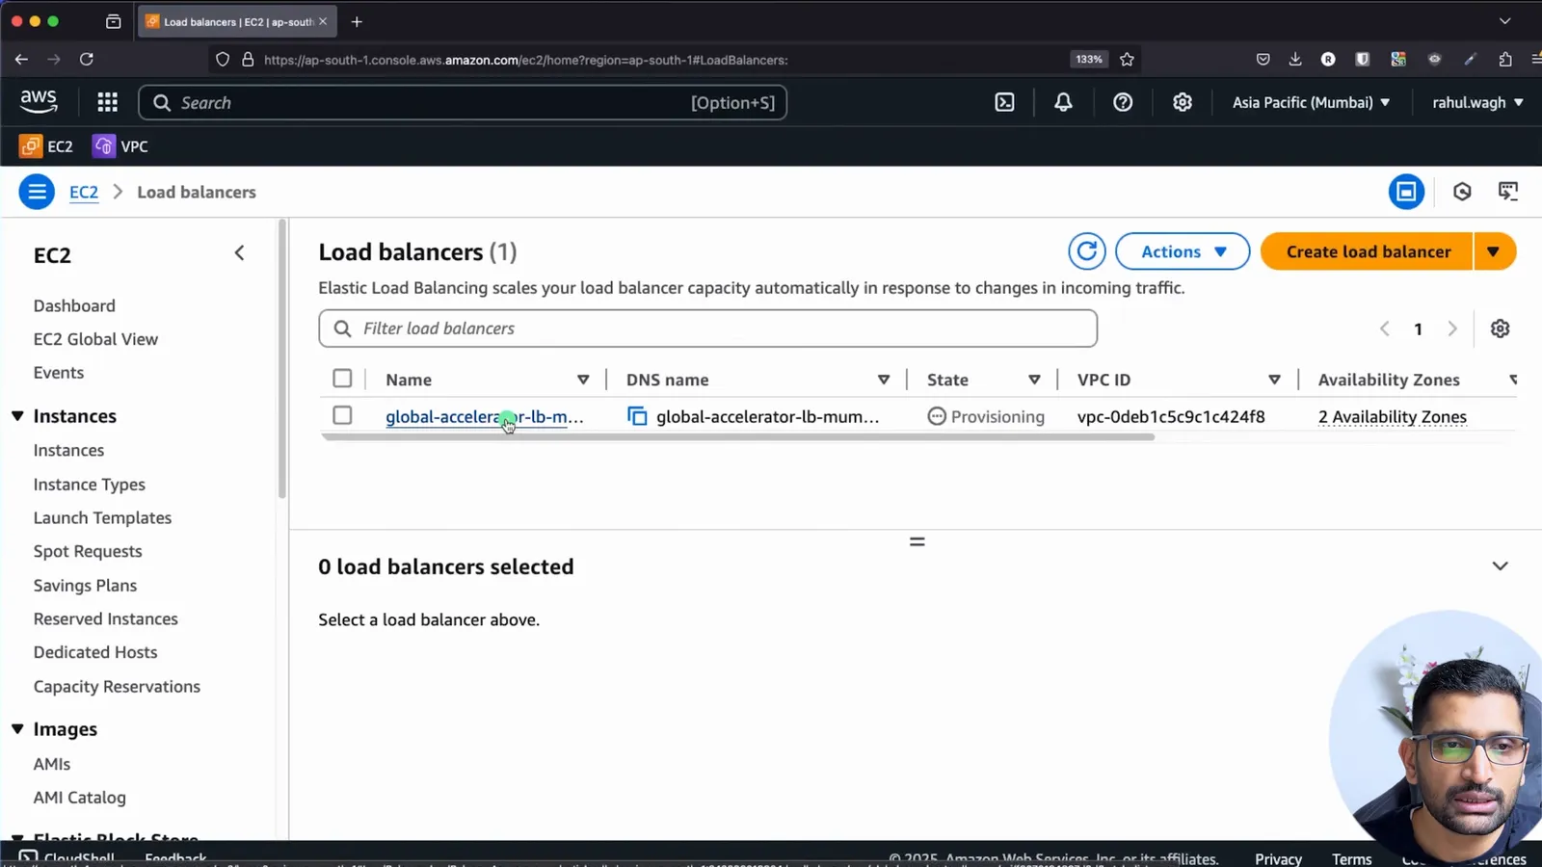Open the notifications bell
1542x867 pixels.
(x=1063, y=102)
